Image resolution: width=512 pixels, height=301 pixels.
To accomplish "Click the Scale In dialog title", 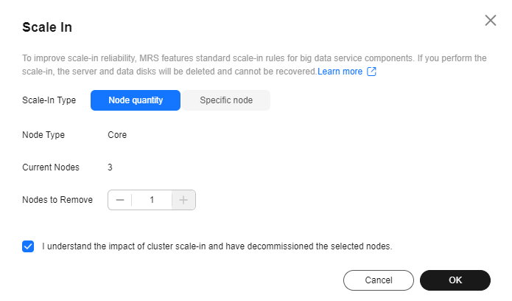I will point(47,27).
